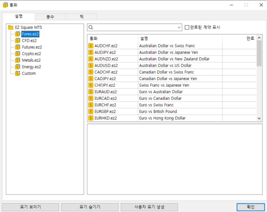Select the Energy.ez2 tree label
The height and width of the screenshot is (212, 267).
click(31, 67)
